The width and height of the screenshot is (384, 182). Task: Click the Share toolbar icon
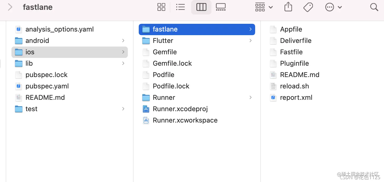(288, 7)
